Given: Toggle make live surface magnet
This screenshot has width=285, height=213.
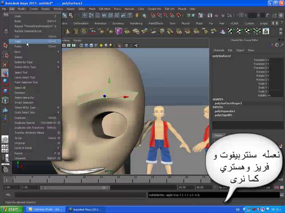Looking at the screenshot, I should coord(179,16).
